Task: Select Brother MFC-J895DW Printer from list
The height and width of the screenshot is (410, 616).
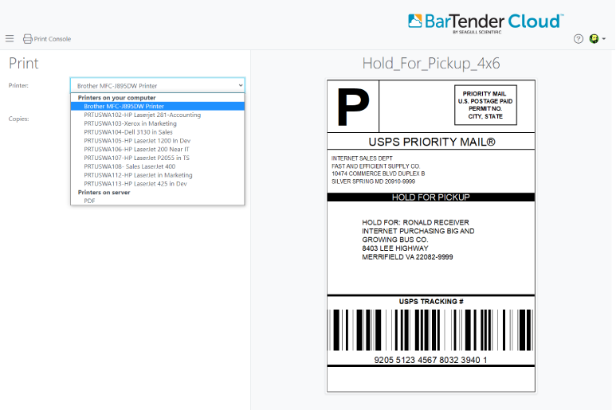Action: tap(158, 106)
